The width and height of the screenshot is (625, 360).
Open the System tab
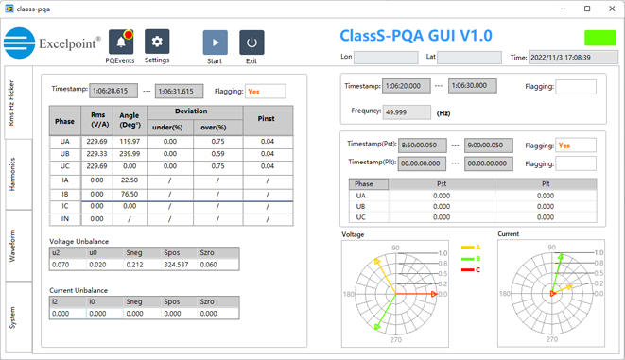[18, 317]
